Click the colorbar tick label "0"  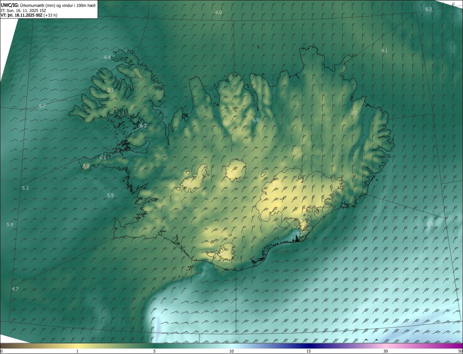(x=1, y=351)
